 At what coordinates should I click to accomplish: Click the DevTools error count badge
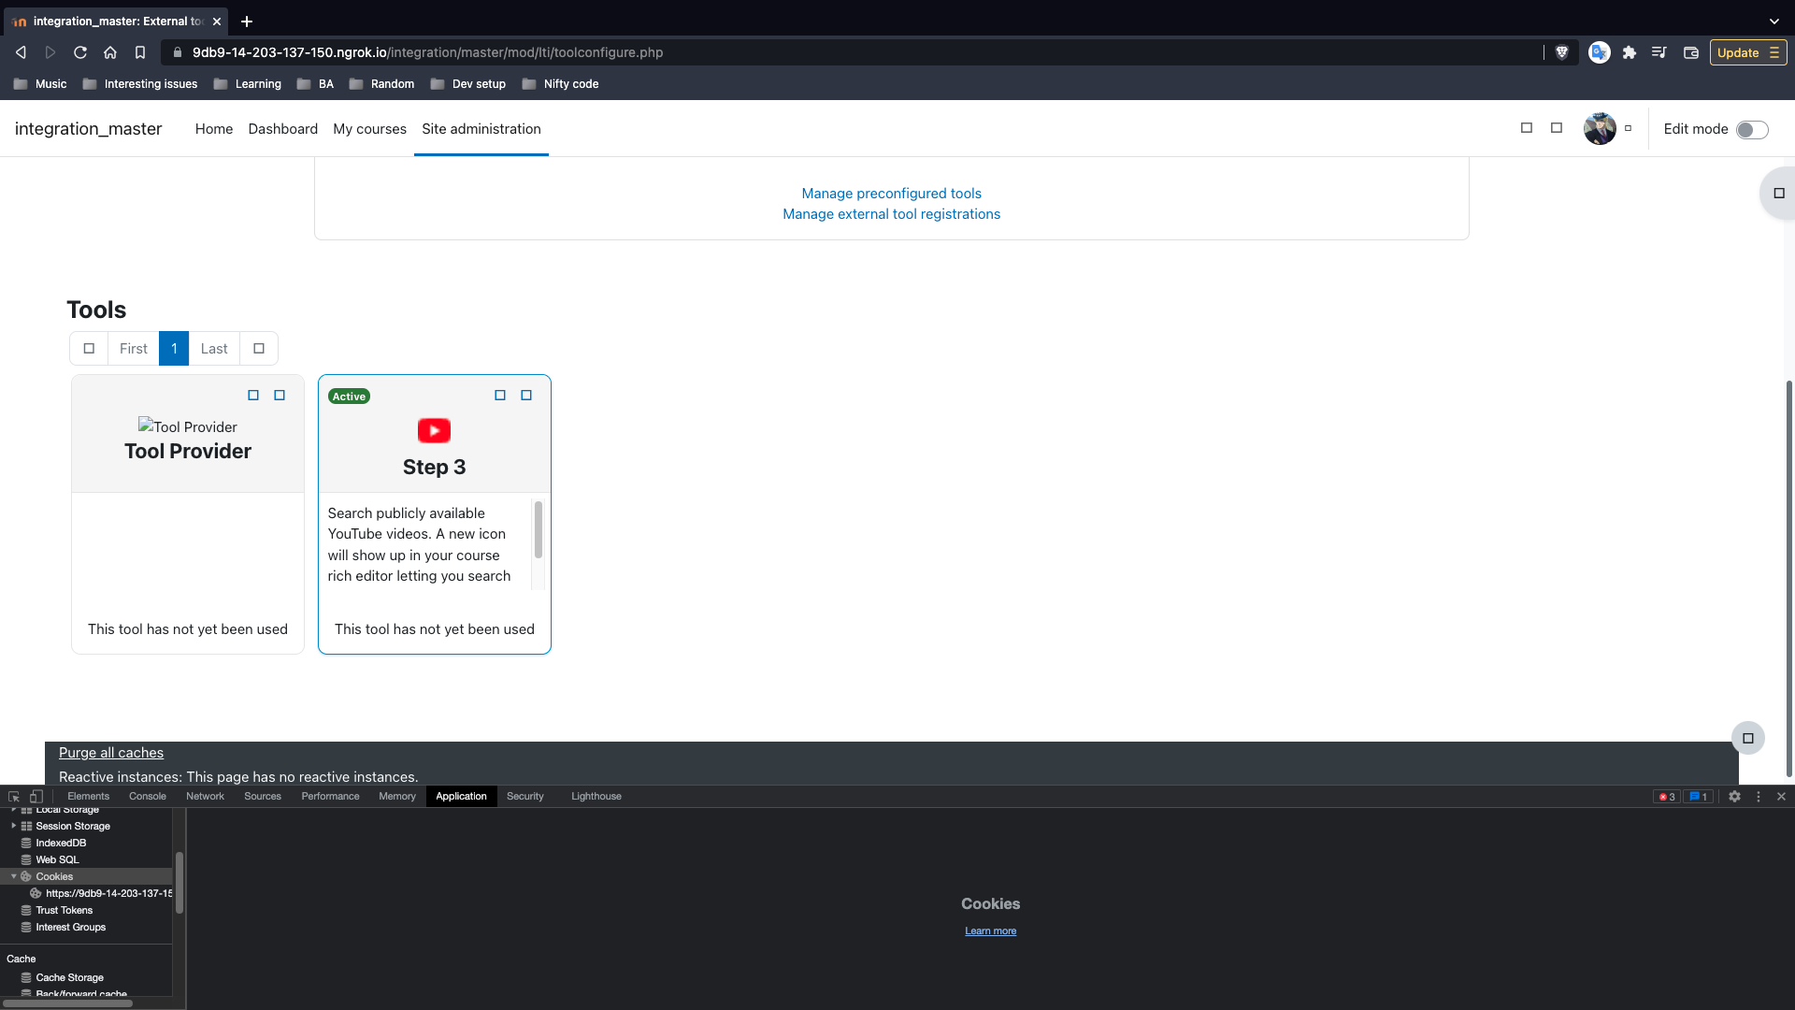point(1667,797)
